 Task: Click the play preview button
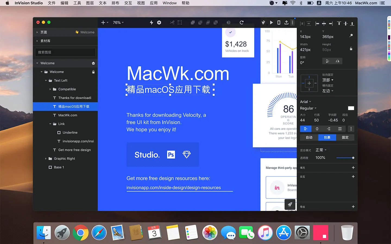coord(271,23)
